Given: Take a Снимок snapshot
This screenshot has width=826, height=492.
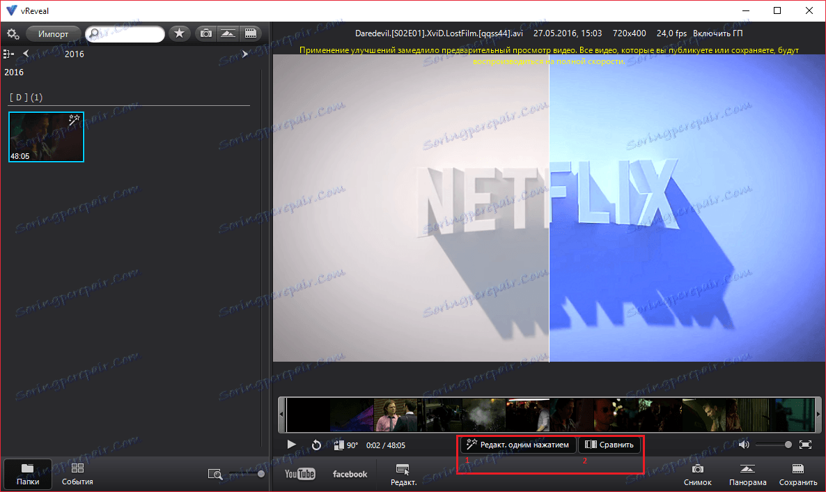Looking at the screenshot, I should (x=697, y=475).
